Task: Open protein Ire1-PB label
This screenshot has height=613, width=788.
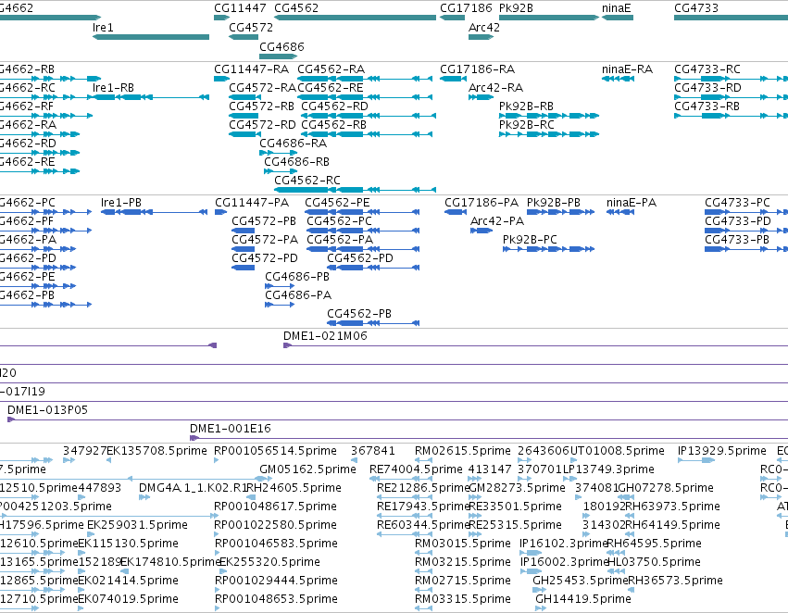Action: (x=121, y=203)
